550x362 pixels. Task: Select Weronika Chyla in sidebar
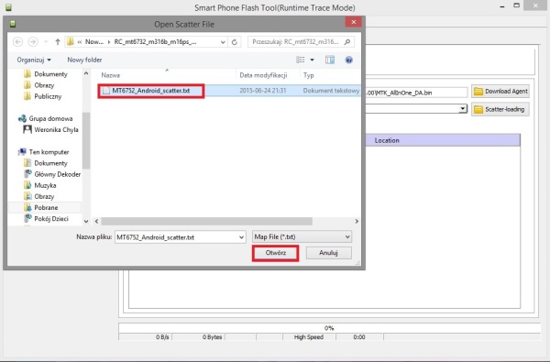click(50, 130)
